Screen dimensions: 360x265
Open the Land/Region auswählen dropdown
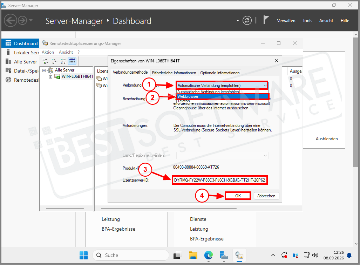[x=222, y=156]
